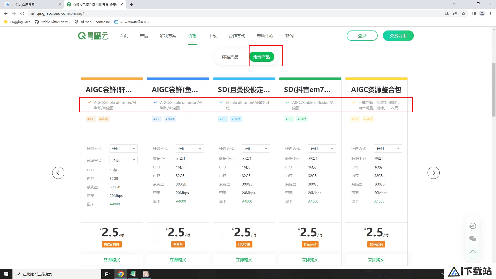
Task: Select 定制产品 toggle
Action: pyautogui.click(x=261, y=57)
